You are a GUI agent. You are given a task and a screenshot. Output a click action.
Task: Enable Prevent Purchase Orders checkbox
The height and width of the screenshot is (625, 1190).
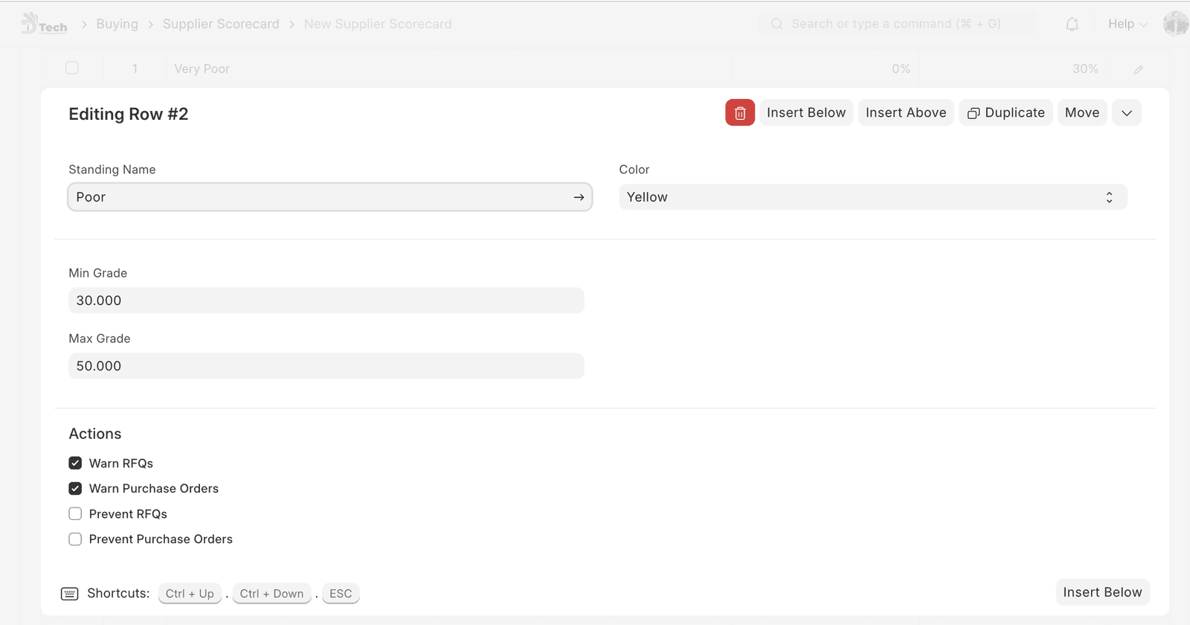[x=75, y=539]
